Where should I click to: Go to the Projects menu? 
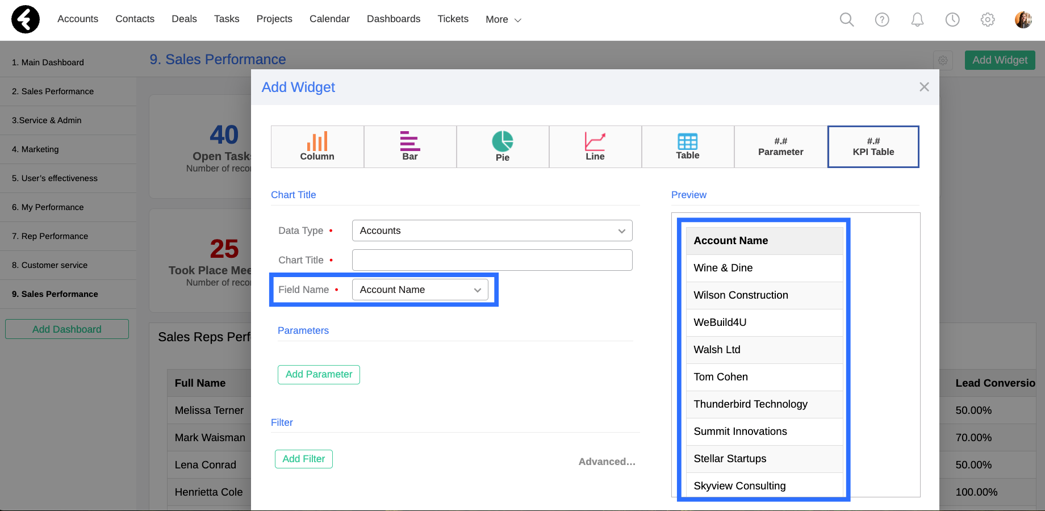[x=274, y=19]
